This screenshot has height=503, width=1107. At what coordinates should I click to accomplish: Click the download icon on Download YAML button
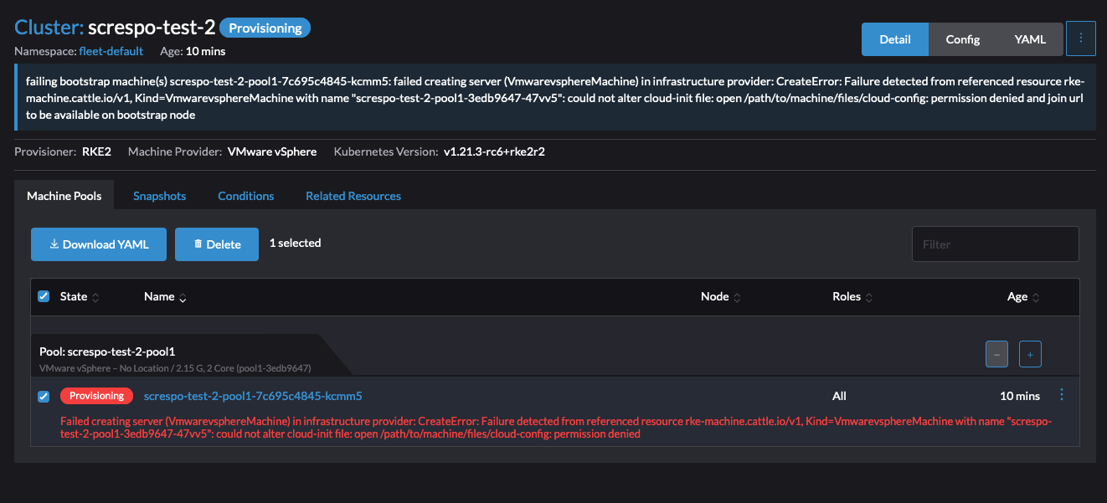[x=54, y=244]
